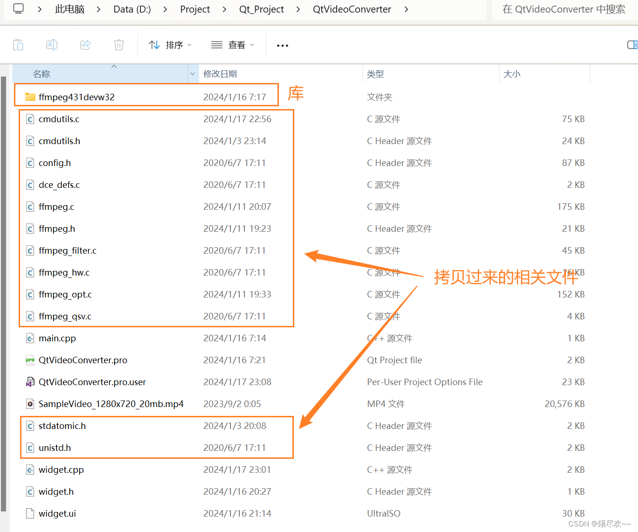This screenshot has width=638, height=532.
Task: Click the vertical scrollbar on left edge
Action: click(4, 294)
